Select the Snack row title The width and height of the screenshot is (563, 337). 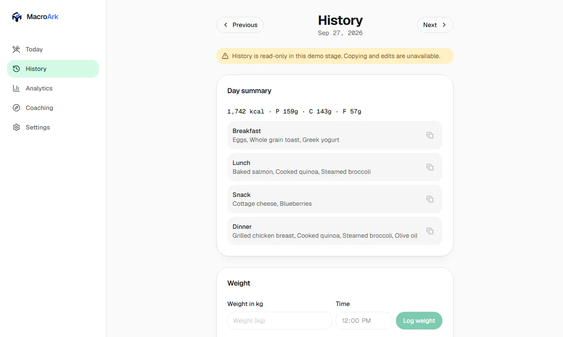tap(242, 195)
